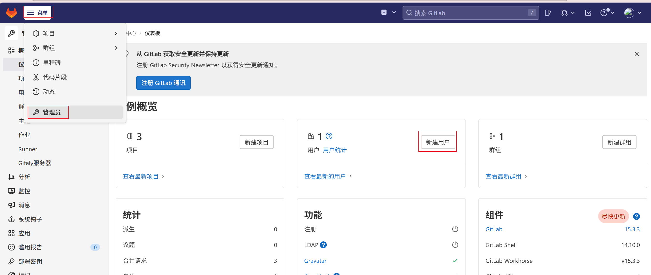Viewport: 651px width, 275px height.
Task: Open the issues icon in top bar
Action: [548, 13]
